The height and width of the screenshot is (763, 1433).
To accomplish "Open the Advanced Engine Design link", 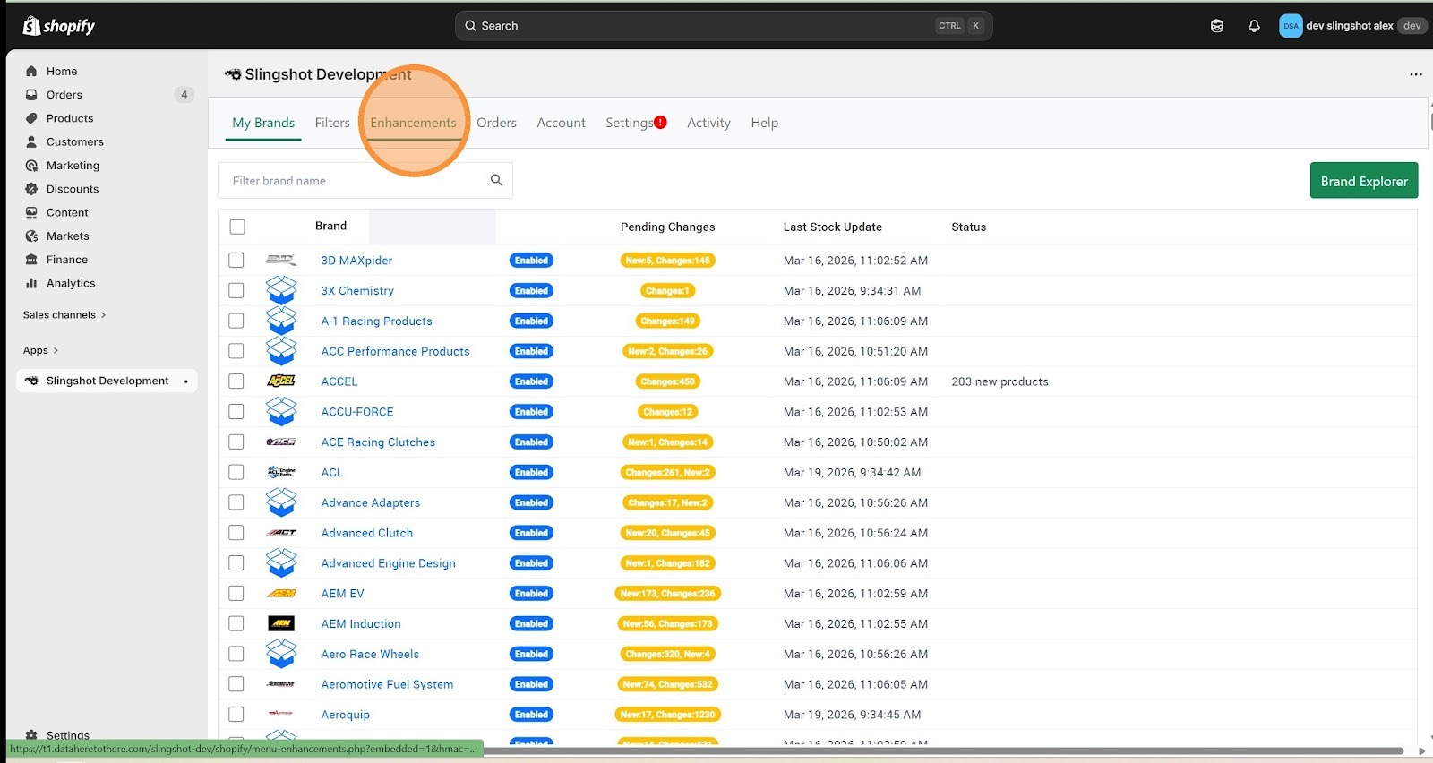I will tap(388, 563).
